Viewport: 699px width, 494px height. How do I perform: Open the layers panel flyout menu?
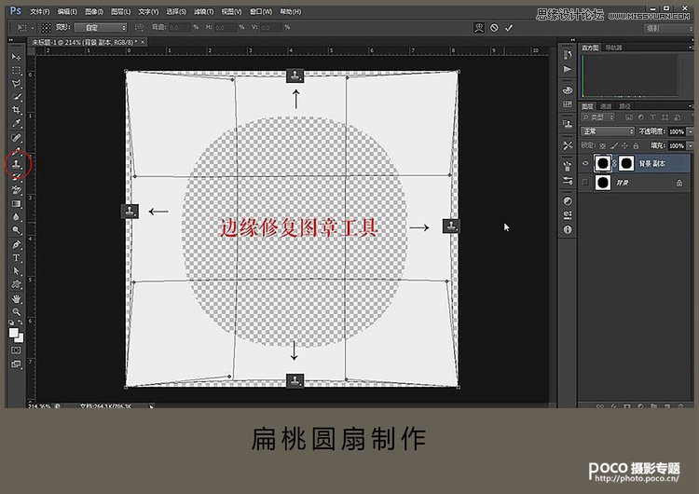(x=690, y=106)
